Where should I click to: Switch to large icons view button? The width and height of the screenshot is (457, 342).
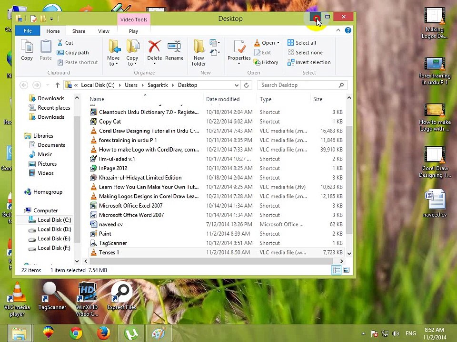pyautogui.click(x=346, y=270)
